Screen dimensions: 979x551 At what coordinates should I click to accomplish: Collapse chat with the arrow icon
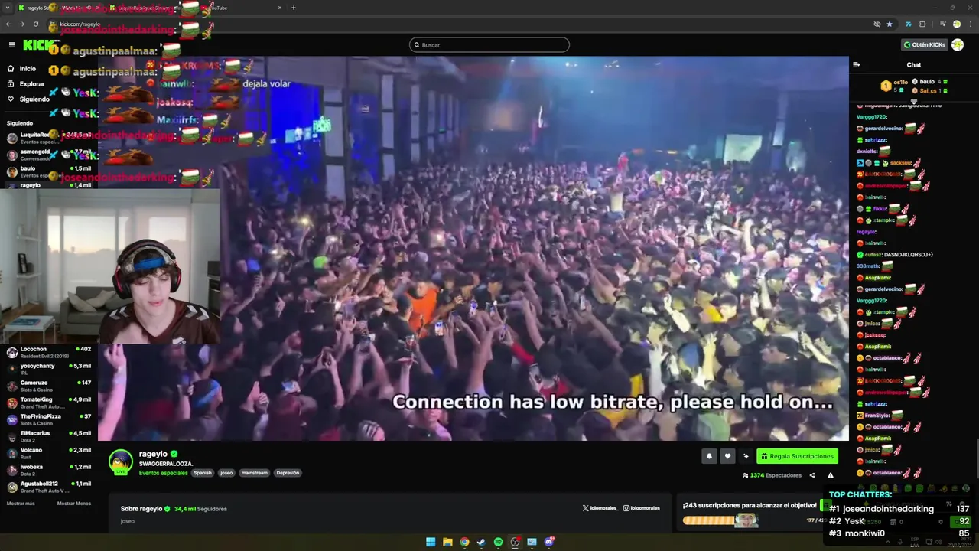[x=857, y=65]
